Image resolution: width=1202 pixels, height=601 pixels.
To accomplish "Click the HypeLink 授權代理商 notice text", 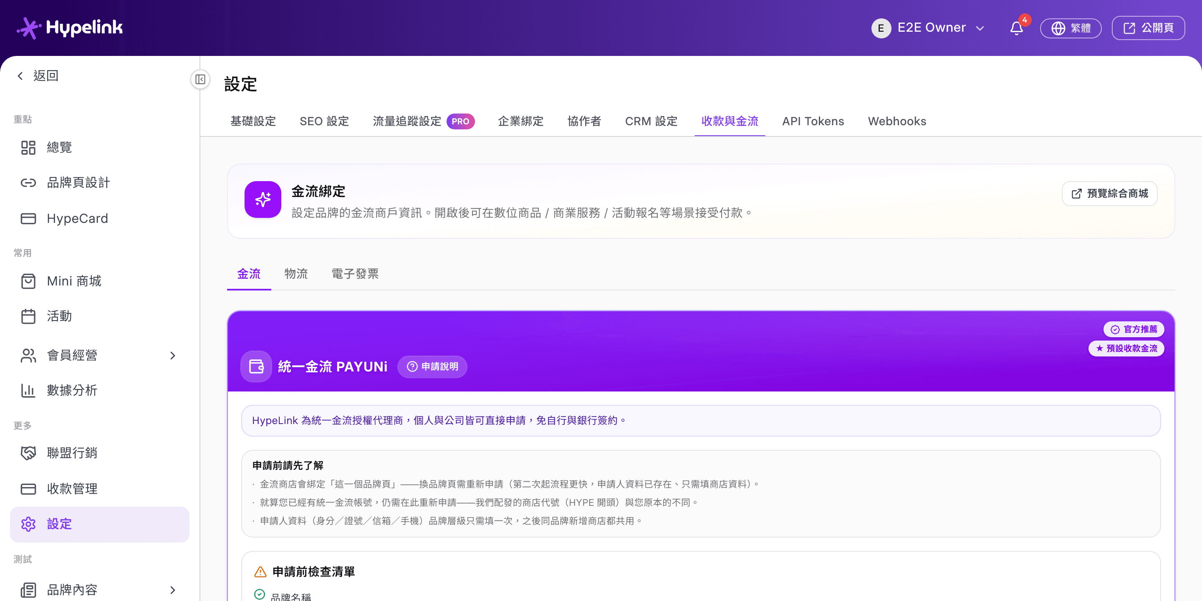I will click(x=439, y=420).
